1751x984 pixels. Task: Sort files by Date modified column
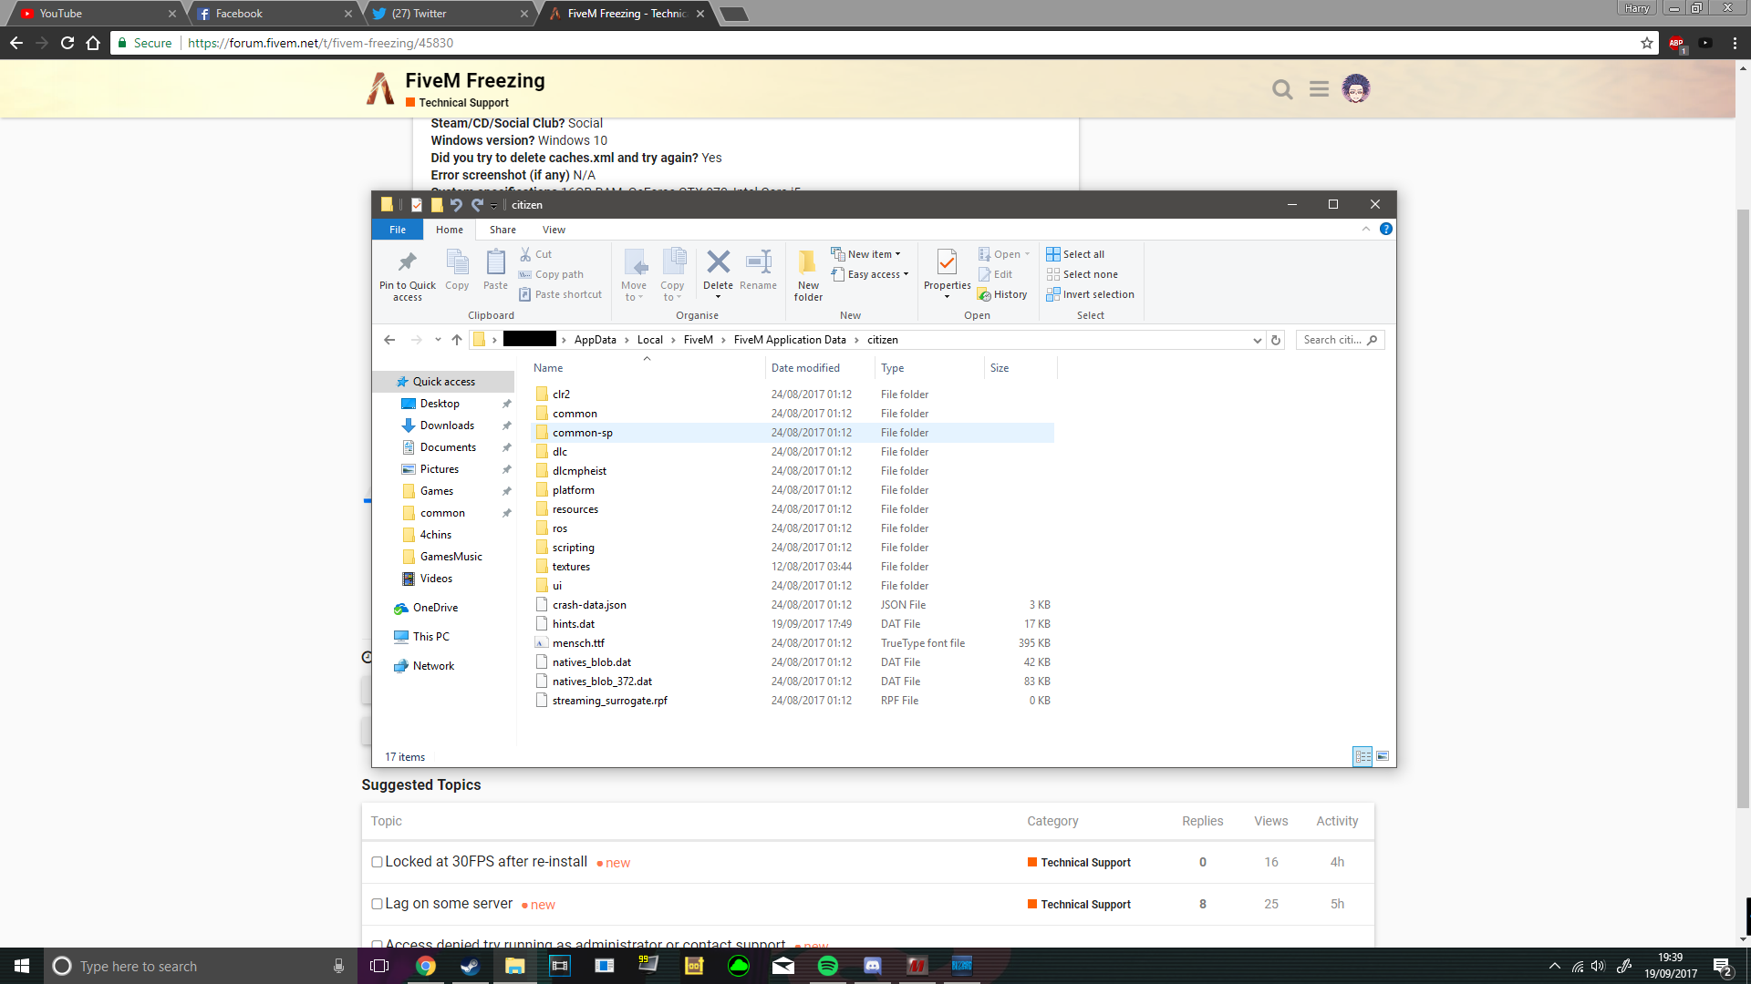pos(805,368)
